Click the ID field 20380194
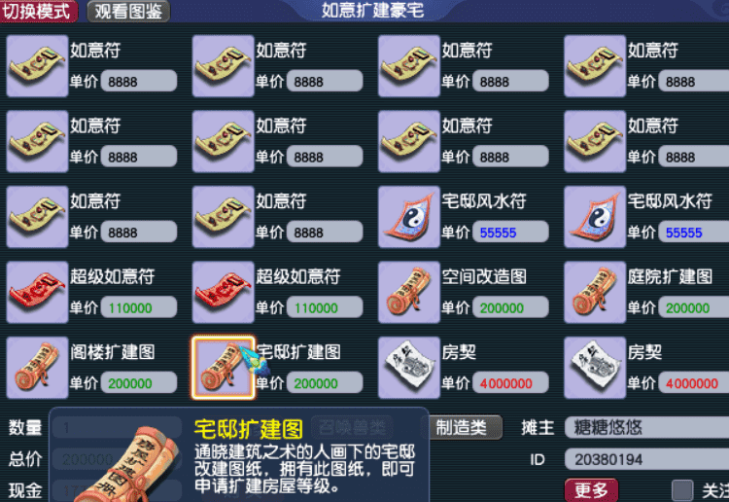The height and width of the screenshot is (502, 729). coord(646,459)
